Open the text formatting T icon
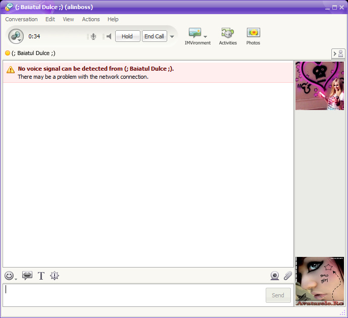Viewport: 348px width, 318px height. (41, 276)
